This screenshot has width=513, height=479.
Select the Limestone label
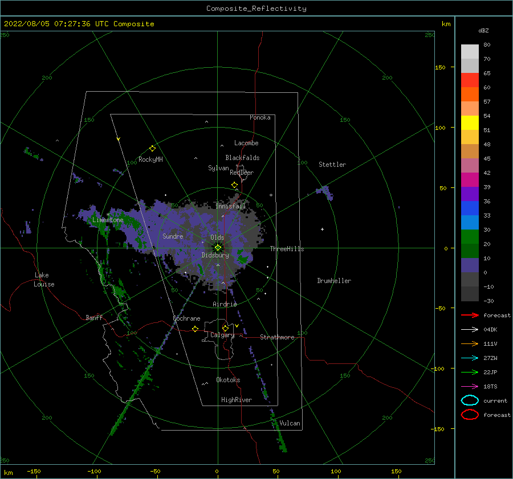point(108,220)
